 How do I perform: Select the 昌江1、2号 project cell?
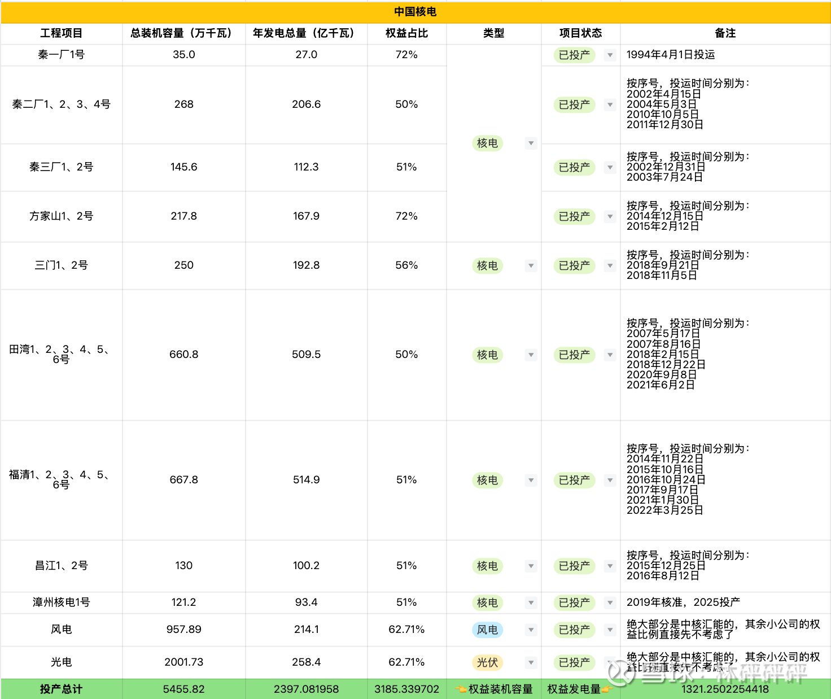point(62,566)
